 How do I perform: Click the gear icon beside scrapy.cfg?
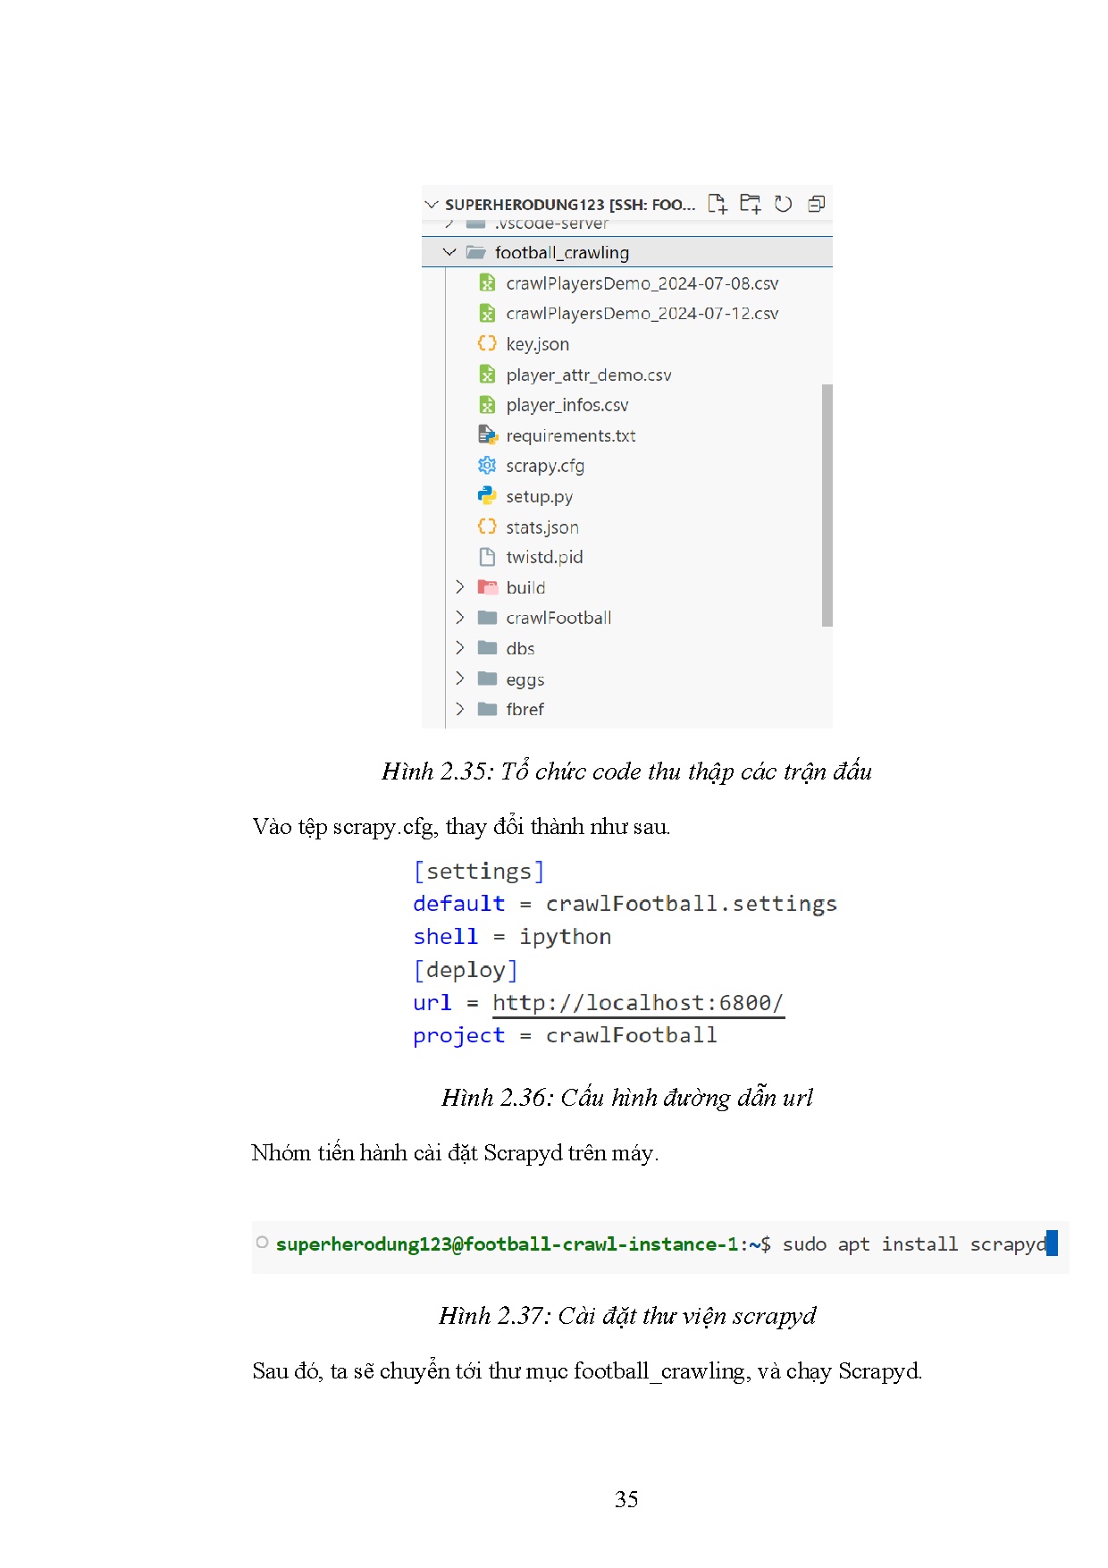pos(487,465)
